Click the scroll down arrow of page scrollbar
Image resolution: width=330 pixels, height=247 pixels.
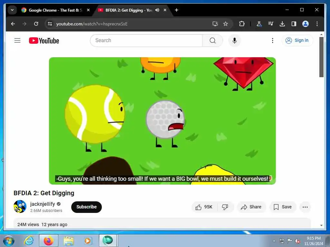click(x=321, y=225)
